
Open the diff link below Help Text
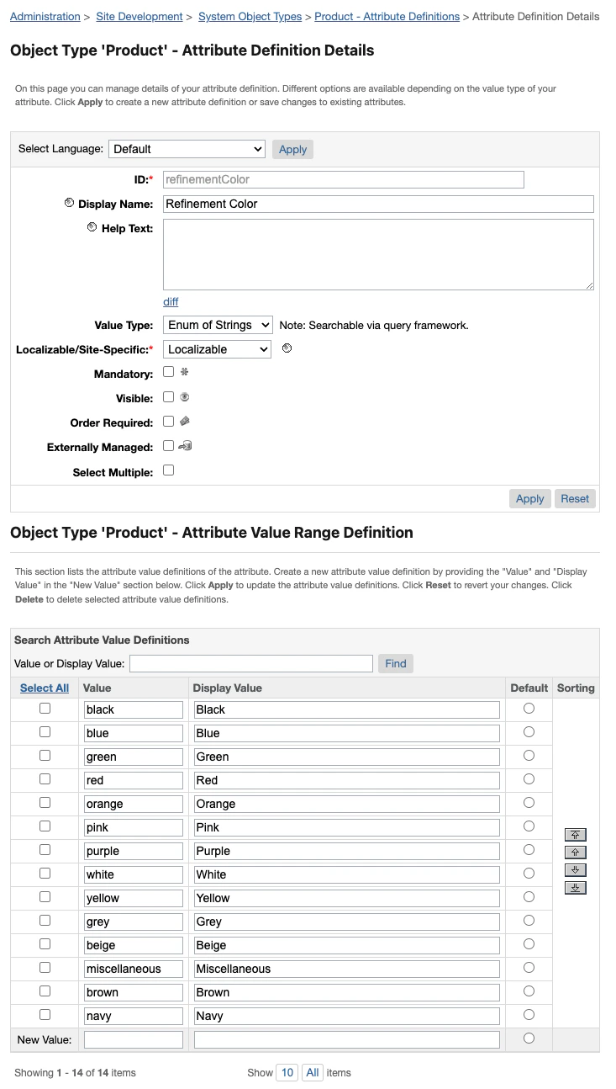(171, 301)
